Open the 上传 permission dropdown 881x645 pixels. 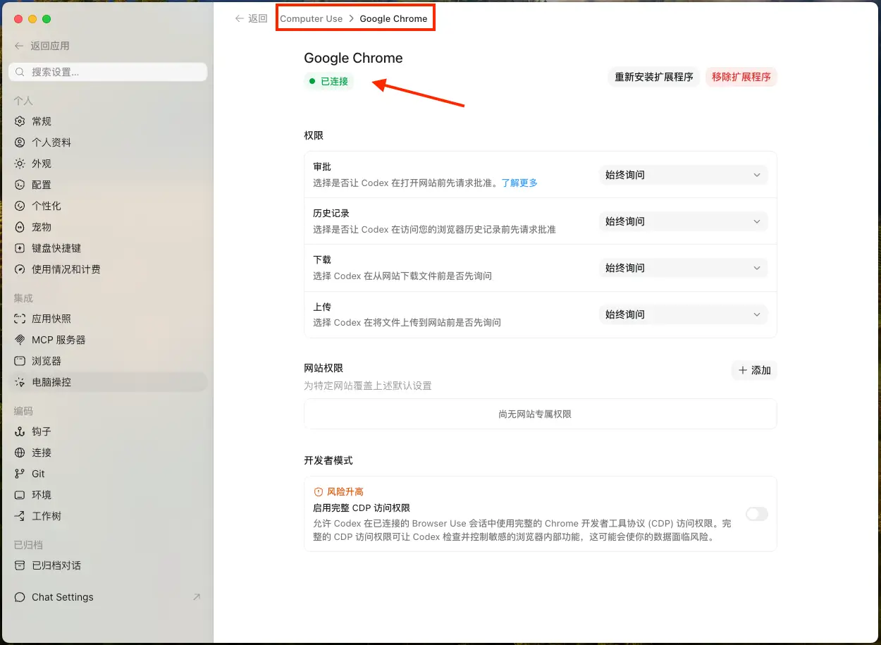(683, 314)
